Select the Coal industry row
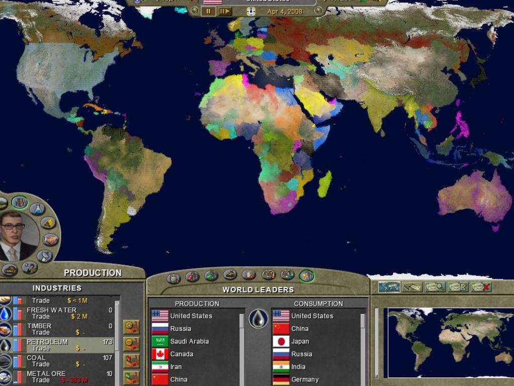Viewport: 514px width, 386px height. pos(60,361)
